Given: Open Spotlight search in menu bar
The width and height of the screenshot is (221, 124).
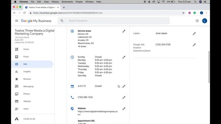Looking at the screenshot, I should click(x=195, y=2).
